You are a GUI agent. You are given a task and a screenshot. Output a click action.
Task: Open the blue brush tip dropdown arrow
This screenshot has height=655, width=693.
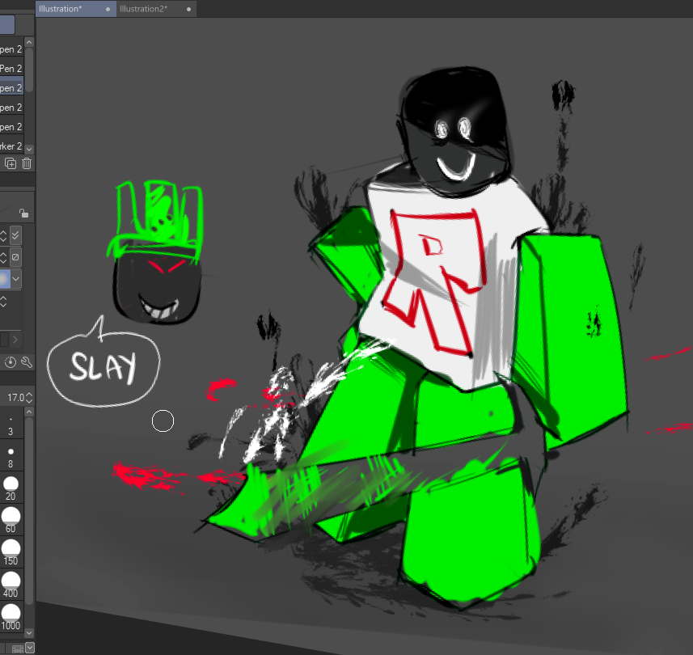(16, 279)
